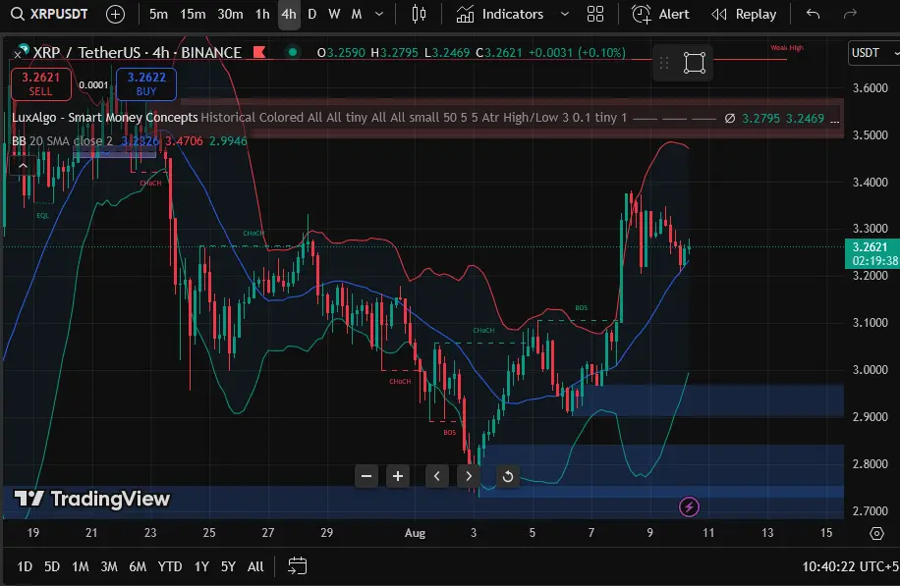Image resolution: width=900 pixels, height=586 pixels.
Task: Add a symbol to compare with plus icon
Action: pos(115,15)
